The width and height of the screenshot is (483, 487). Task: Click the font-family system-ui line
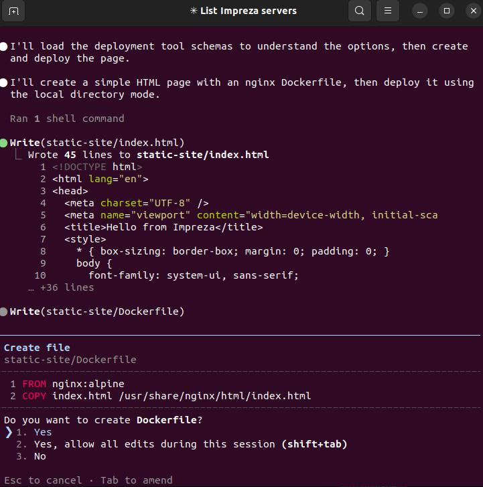click(194, 275)
